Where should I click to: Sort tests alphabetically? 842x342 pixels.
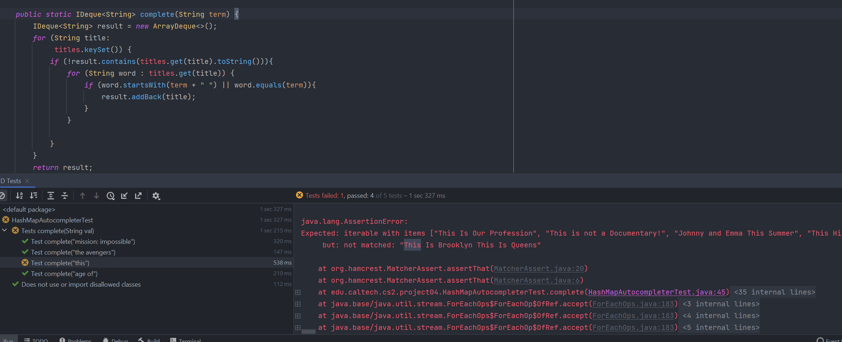19,196
